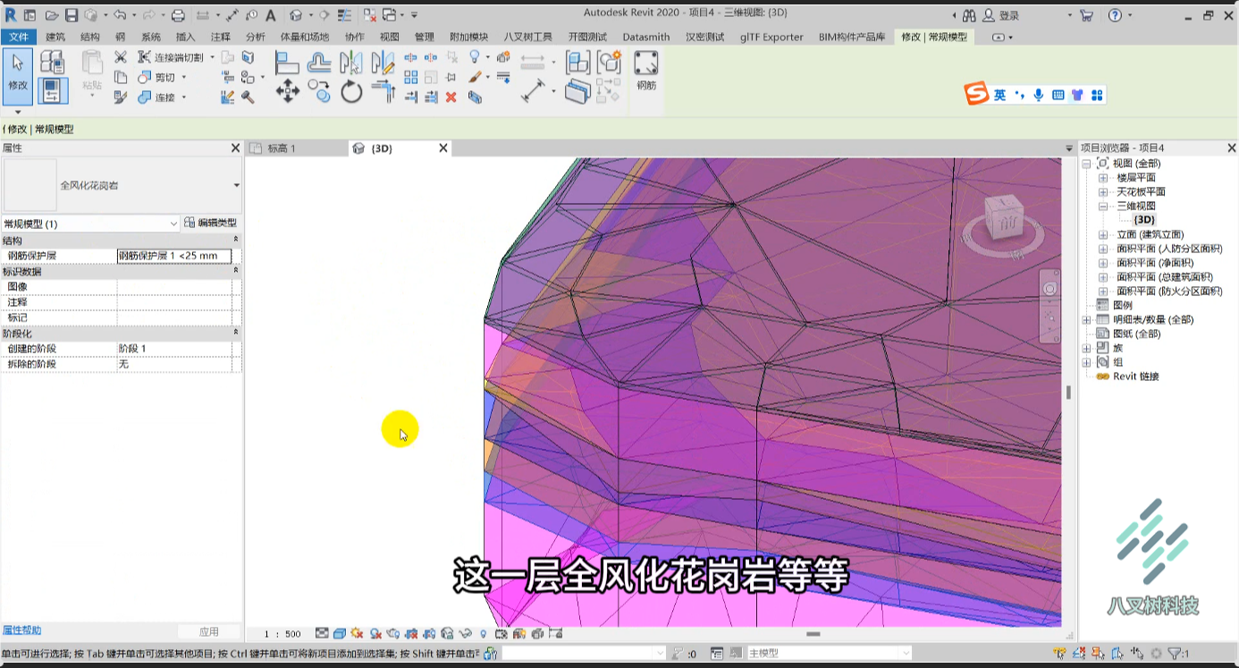This screenshot has width=1239, height=668.
Task: Click the 钢筋 (Rebar) ribbon button
Action: coord(646,71)
